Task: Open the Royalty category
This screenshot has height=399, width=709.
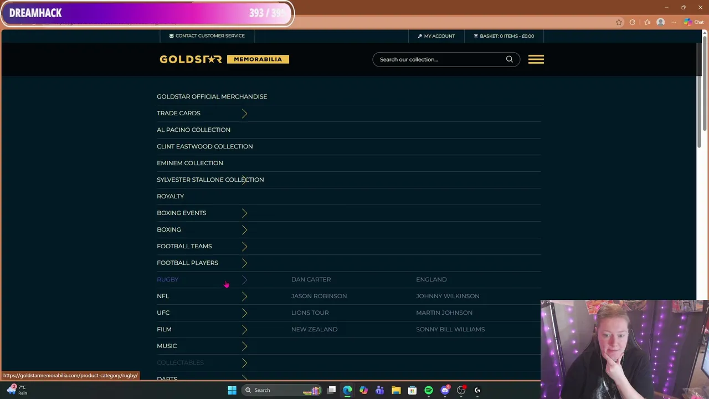Action: click(170, 196)
